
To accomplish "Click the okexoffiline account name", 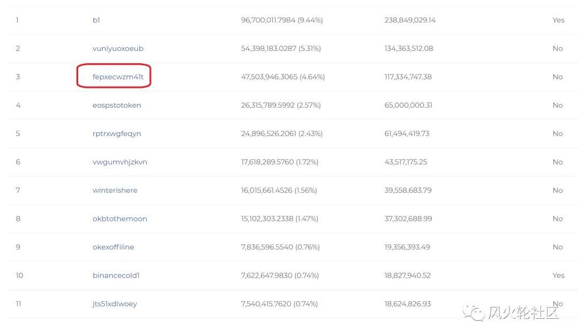I will (113, 248).
